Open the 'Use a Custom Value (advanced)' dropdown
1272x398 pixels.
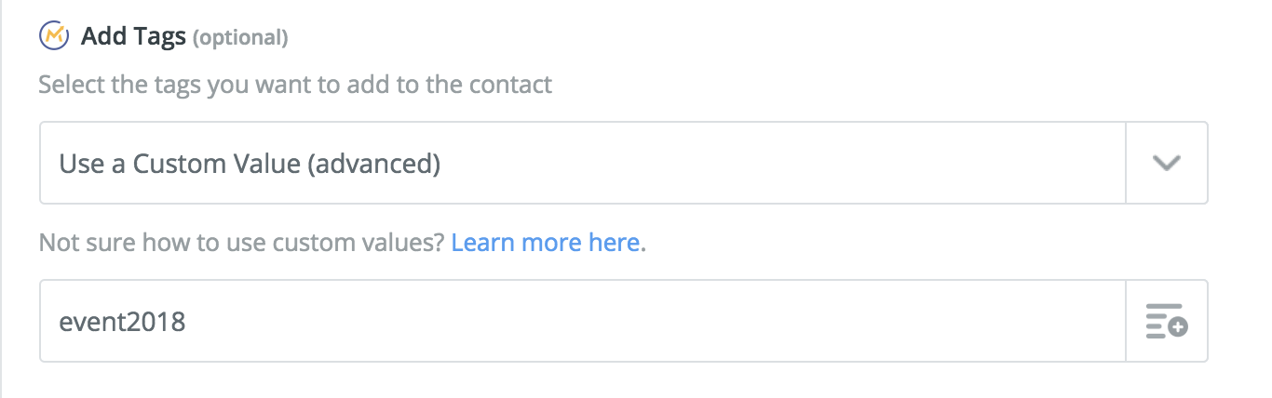tap(623, 163)
